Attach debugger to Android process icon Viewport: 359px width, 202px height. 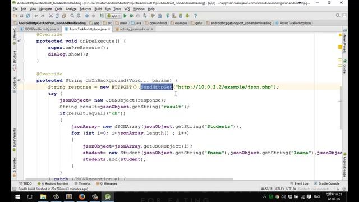pos(145,16)
